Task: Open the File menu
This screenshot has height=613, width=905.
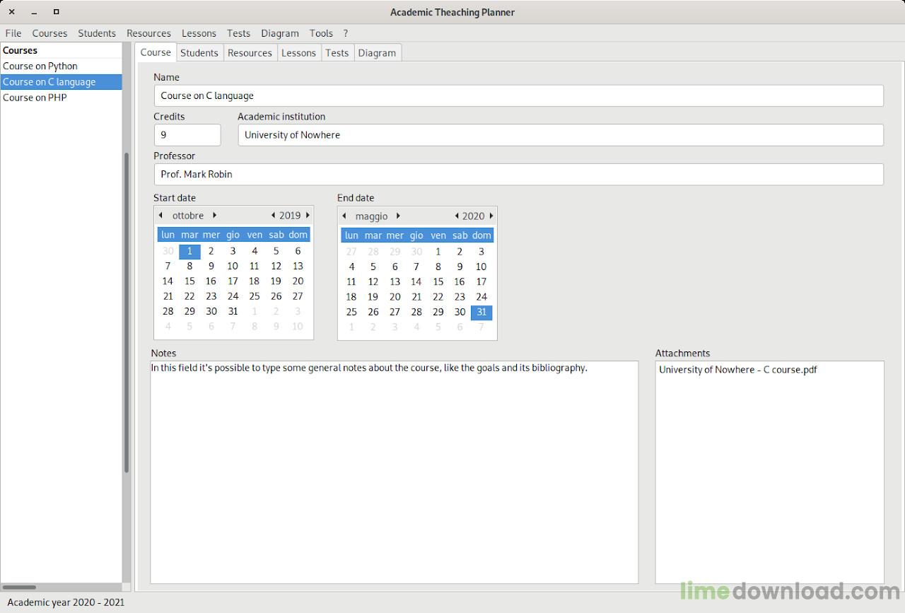Action: 13,33
